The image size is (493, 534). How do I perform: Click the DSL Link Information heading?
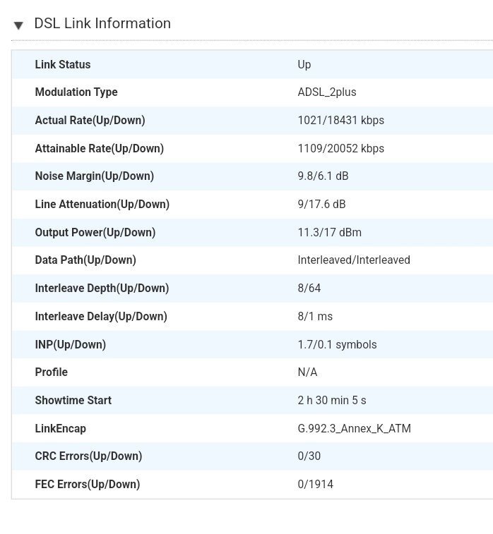(x=102, y=23)
